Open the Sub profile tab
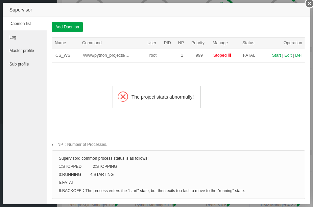 [25, 64]
